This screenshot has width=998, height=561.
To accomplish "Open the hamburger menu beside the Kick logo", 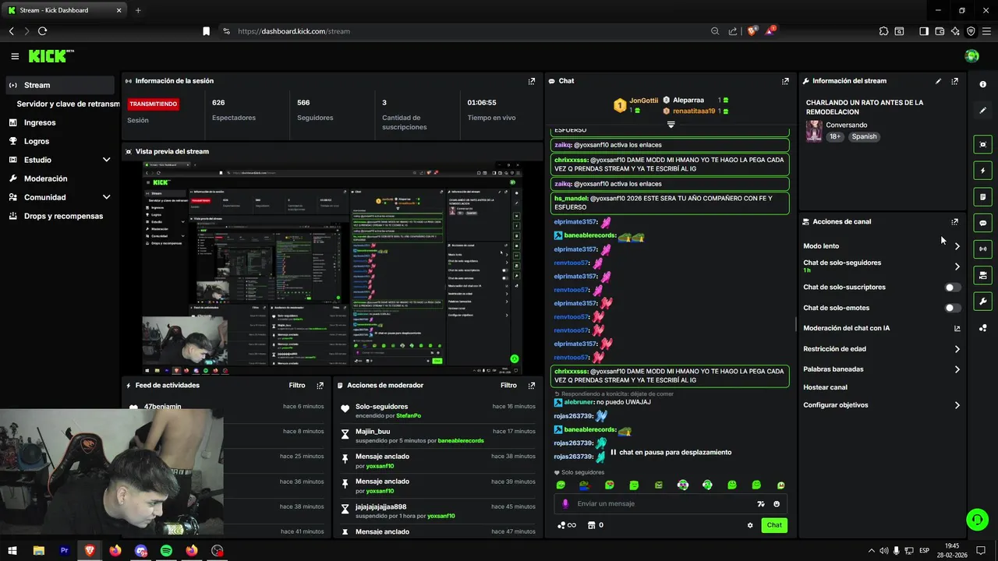I will (x=15, y=56).
